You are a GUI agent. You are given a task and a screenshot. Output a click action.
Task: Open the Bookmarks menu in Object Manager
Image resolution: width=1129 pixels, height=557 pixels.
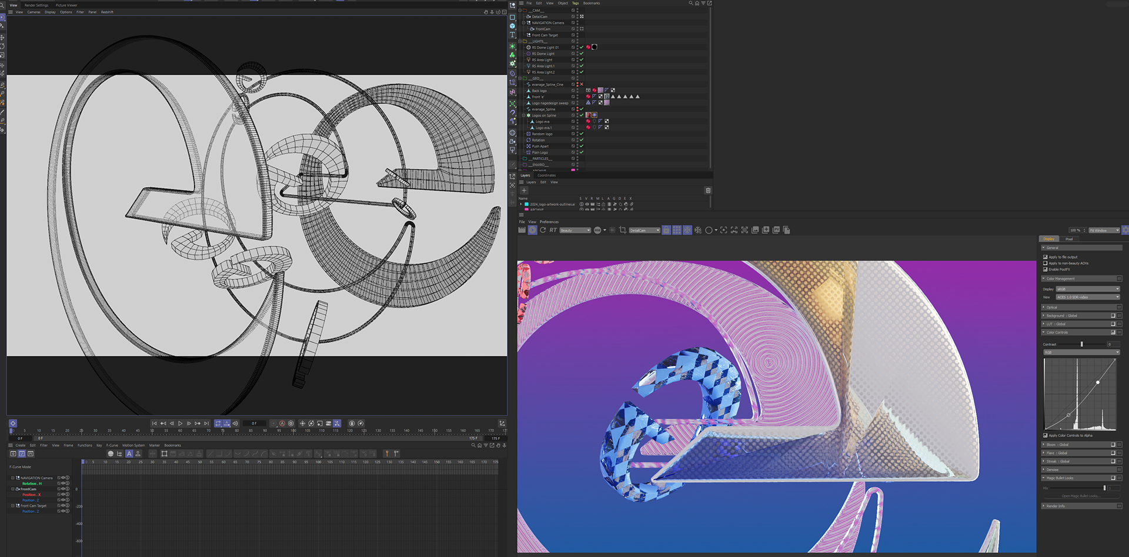point(592,4)
